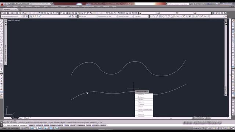Click Multileader Style icon in Styles toolbar
The height and width of the screenshot is (132, 235).
195,13
